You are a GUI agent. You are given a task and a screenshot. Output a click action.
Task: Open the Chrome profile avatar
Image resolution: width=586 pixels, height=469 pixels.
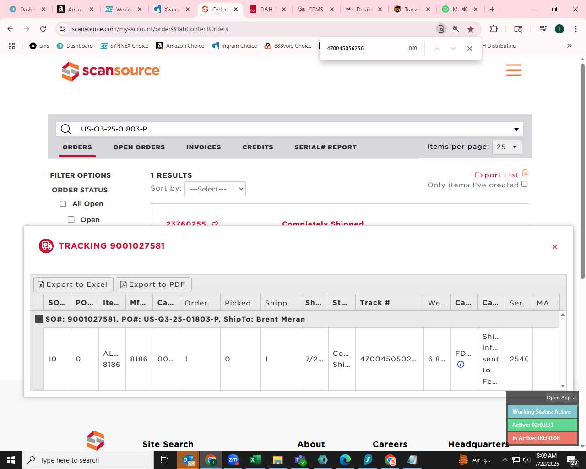(x=559, y=29)
